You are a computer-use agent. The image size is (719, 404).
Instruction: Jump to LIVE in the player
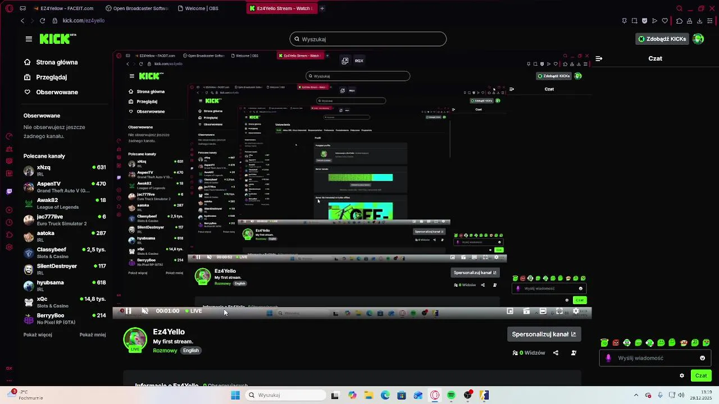coord(193,311)
